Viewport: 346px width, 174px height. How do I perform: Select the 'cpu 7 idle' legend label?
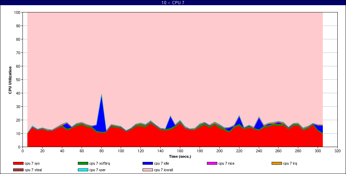click(162, 163)
